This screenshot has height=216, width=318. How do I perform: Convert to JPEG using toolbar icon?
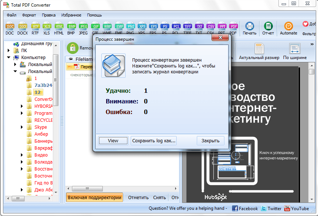(x=84, y=26)
